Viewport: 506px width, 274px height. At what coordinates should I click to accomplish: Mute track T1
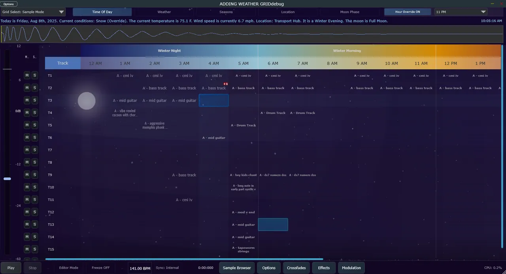pos(26,75)
